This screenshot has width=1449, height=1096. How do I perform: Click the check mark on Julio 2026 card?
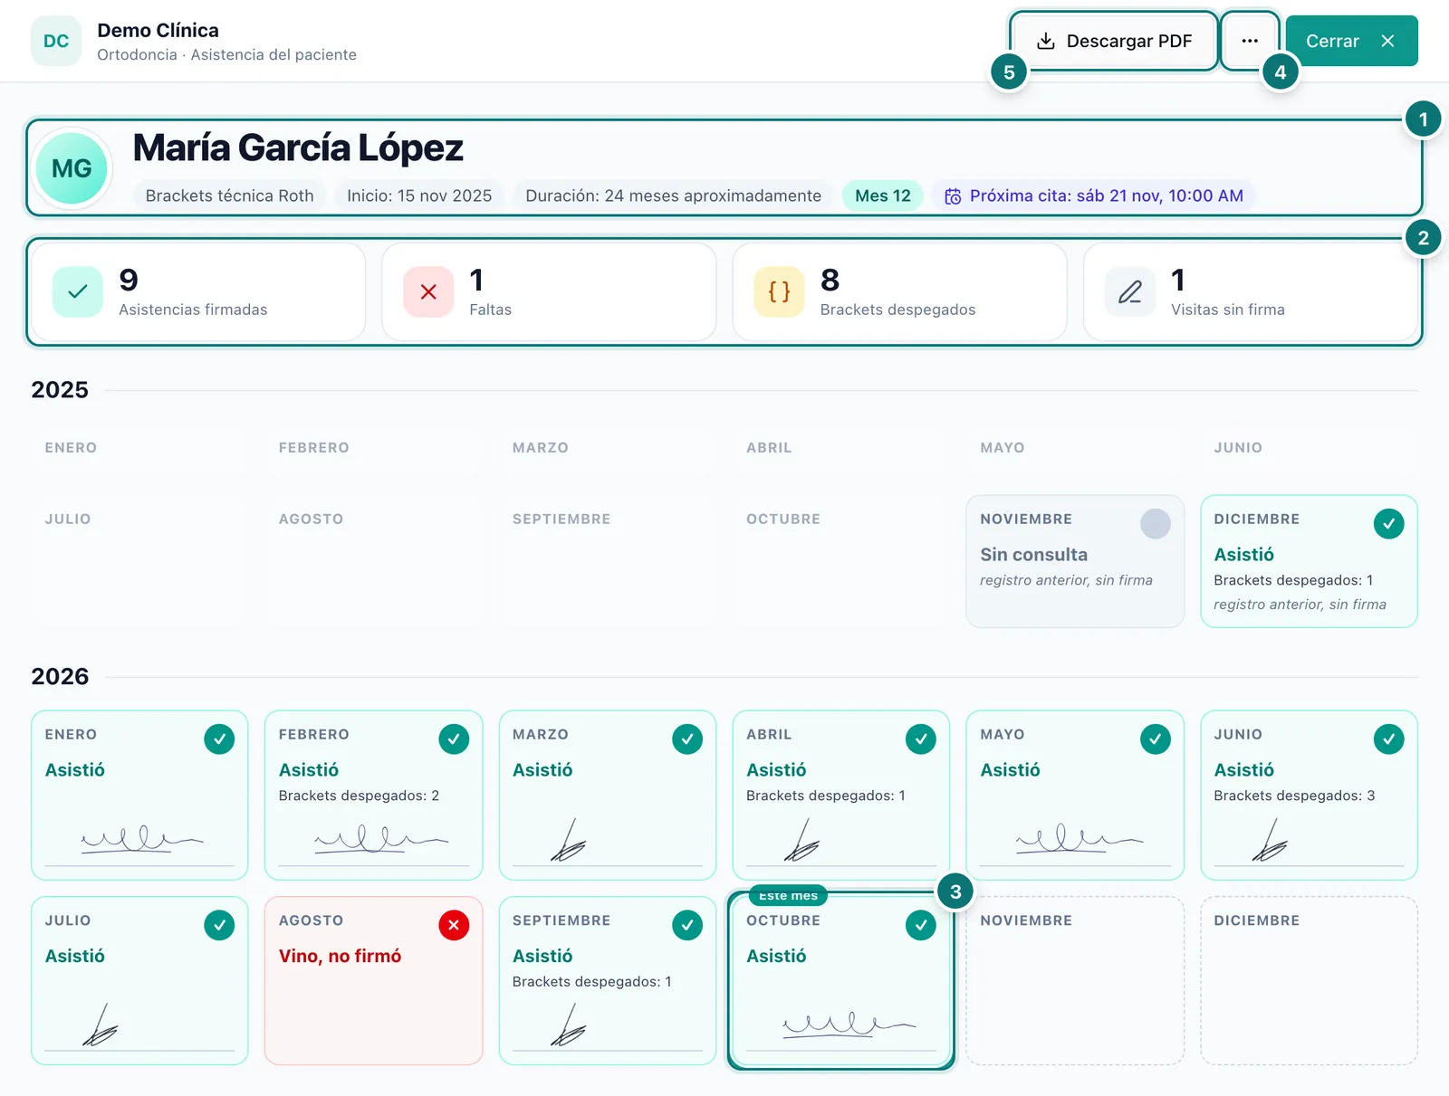(x=219, y=925)
